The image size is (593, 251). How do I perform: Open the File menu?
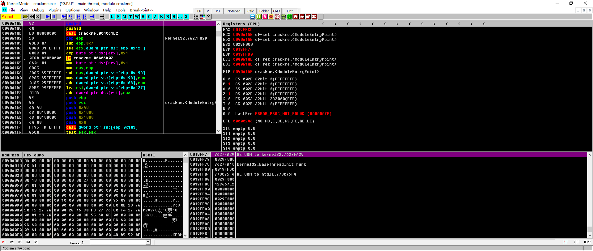coord(12,10)
